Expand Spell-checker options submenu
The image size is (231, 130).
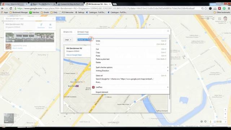tap(130, 68)
